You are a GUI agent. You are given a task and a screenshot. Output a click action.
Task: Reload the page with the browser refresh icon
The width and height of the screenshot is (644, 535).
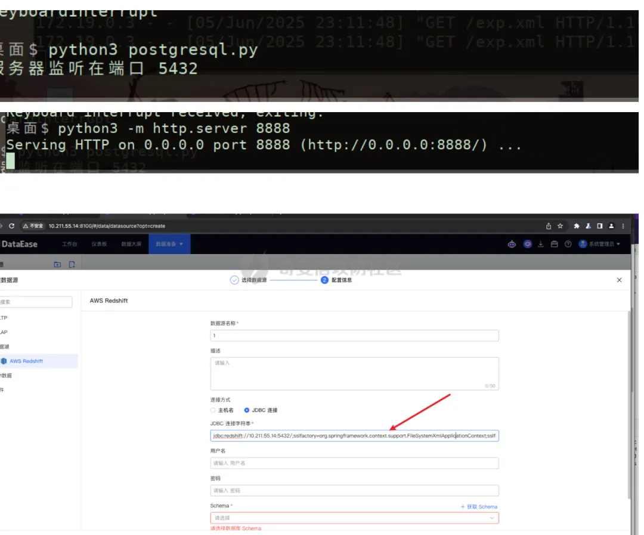click(x=11, y=226)
